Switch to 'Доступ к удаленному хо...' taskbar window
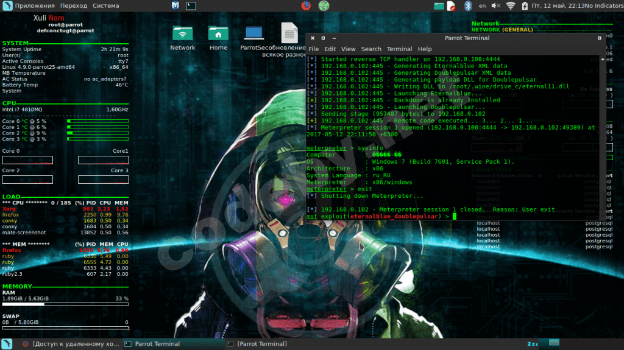Image resolution: width=624 pixels, height=350 pixels. click(71, 344)
